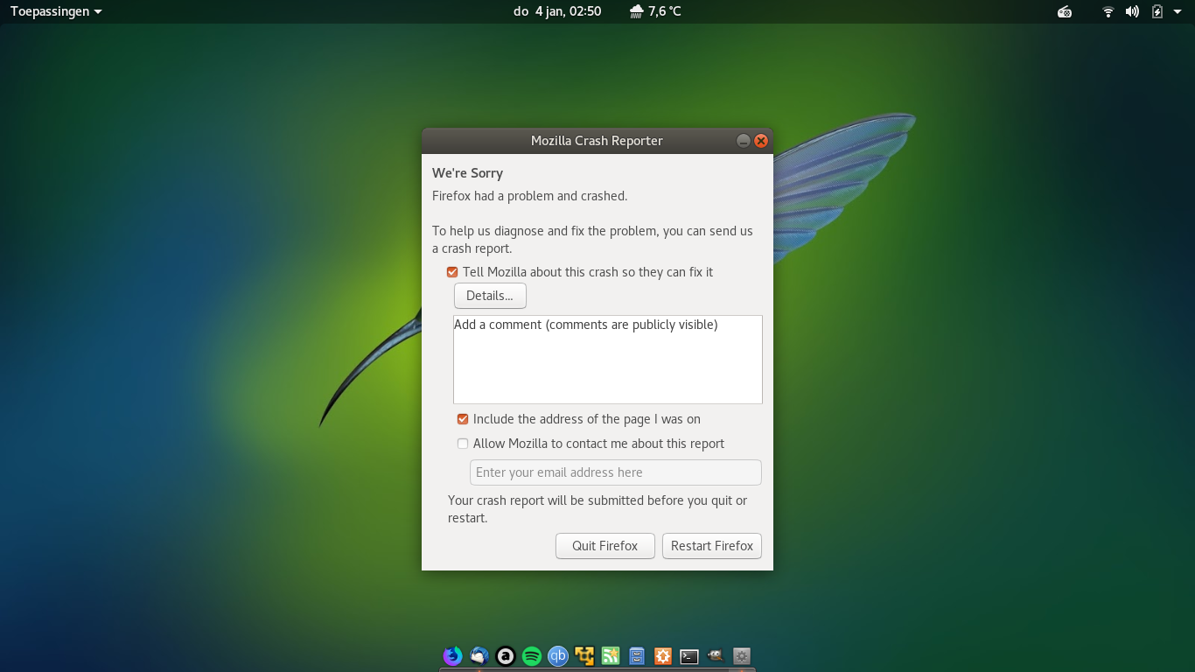Close the Mozilla Crash Reporter dialog

click(761, 141)
